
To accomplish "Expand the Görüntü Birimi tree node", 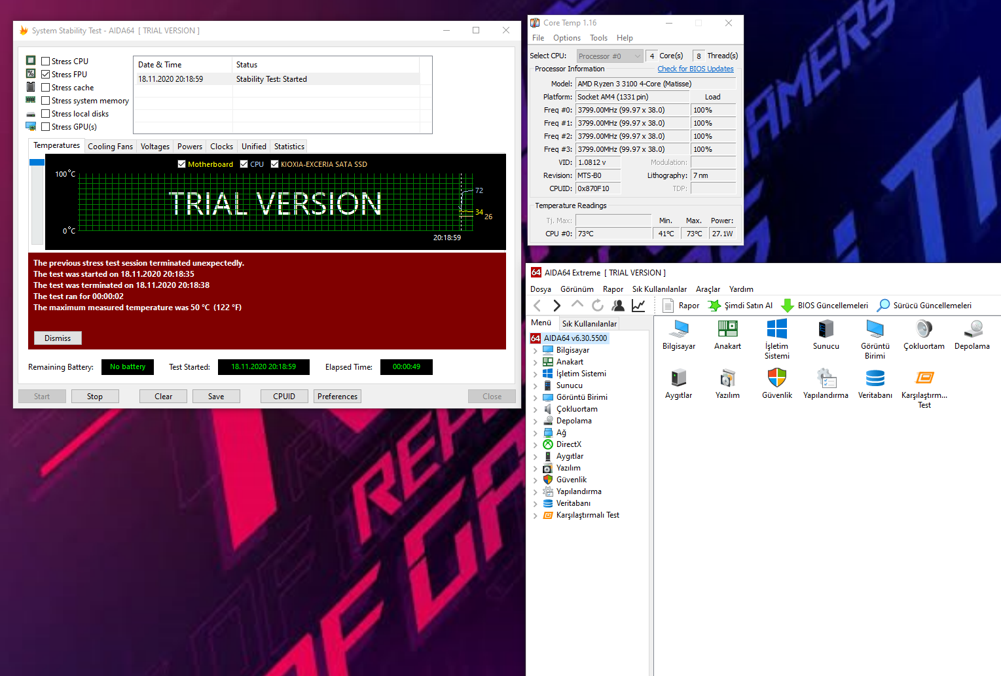I will pos(536,398).
